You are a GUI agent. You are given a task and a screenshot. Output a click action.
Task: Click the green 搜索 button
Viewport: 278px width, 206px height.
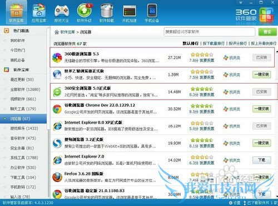tap(267, 32)
